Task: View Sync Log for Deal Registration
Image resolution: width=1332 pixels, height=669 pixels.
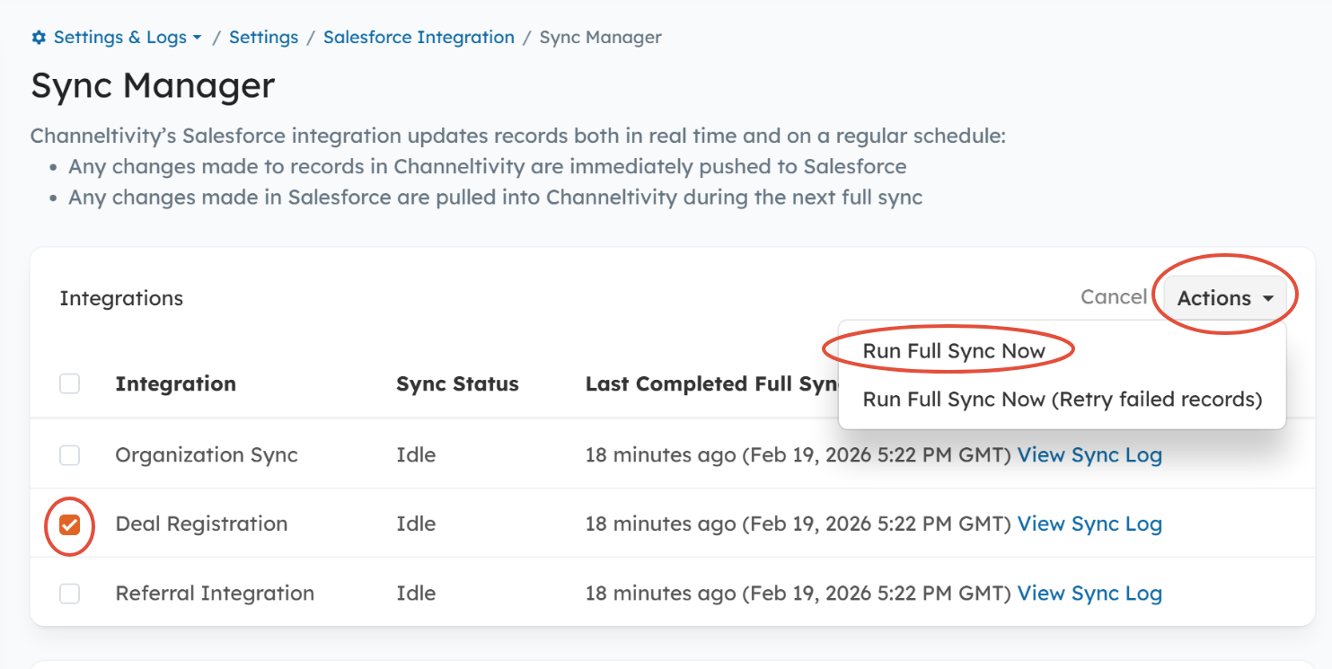Action: tap(1089, 524)
